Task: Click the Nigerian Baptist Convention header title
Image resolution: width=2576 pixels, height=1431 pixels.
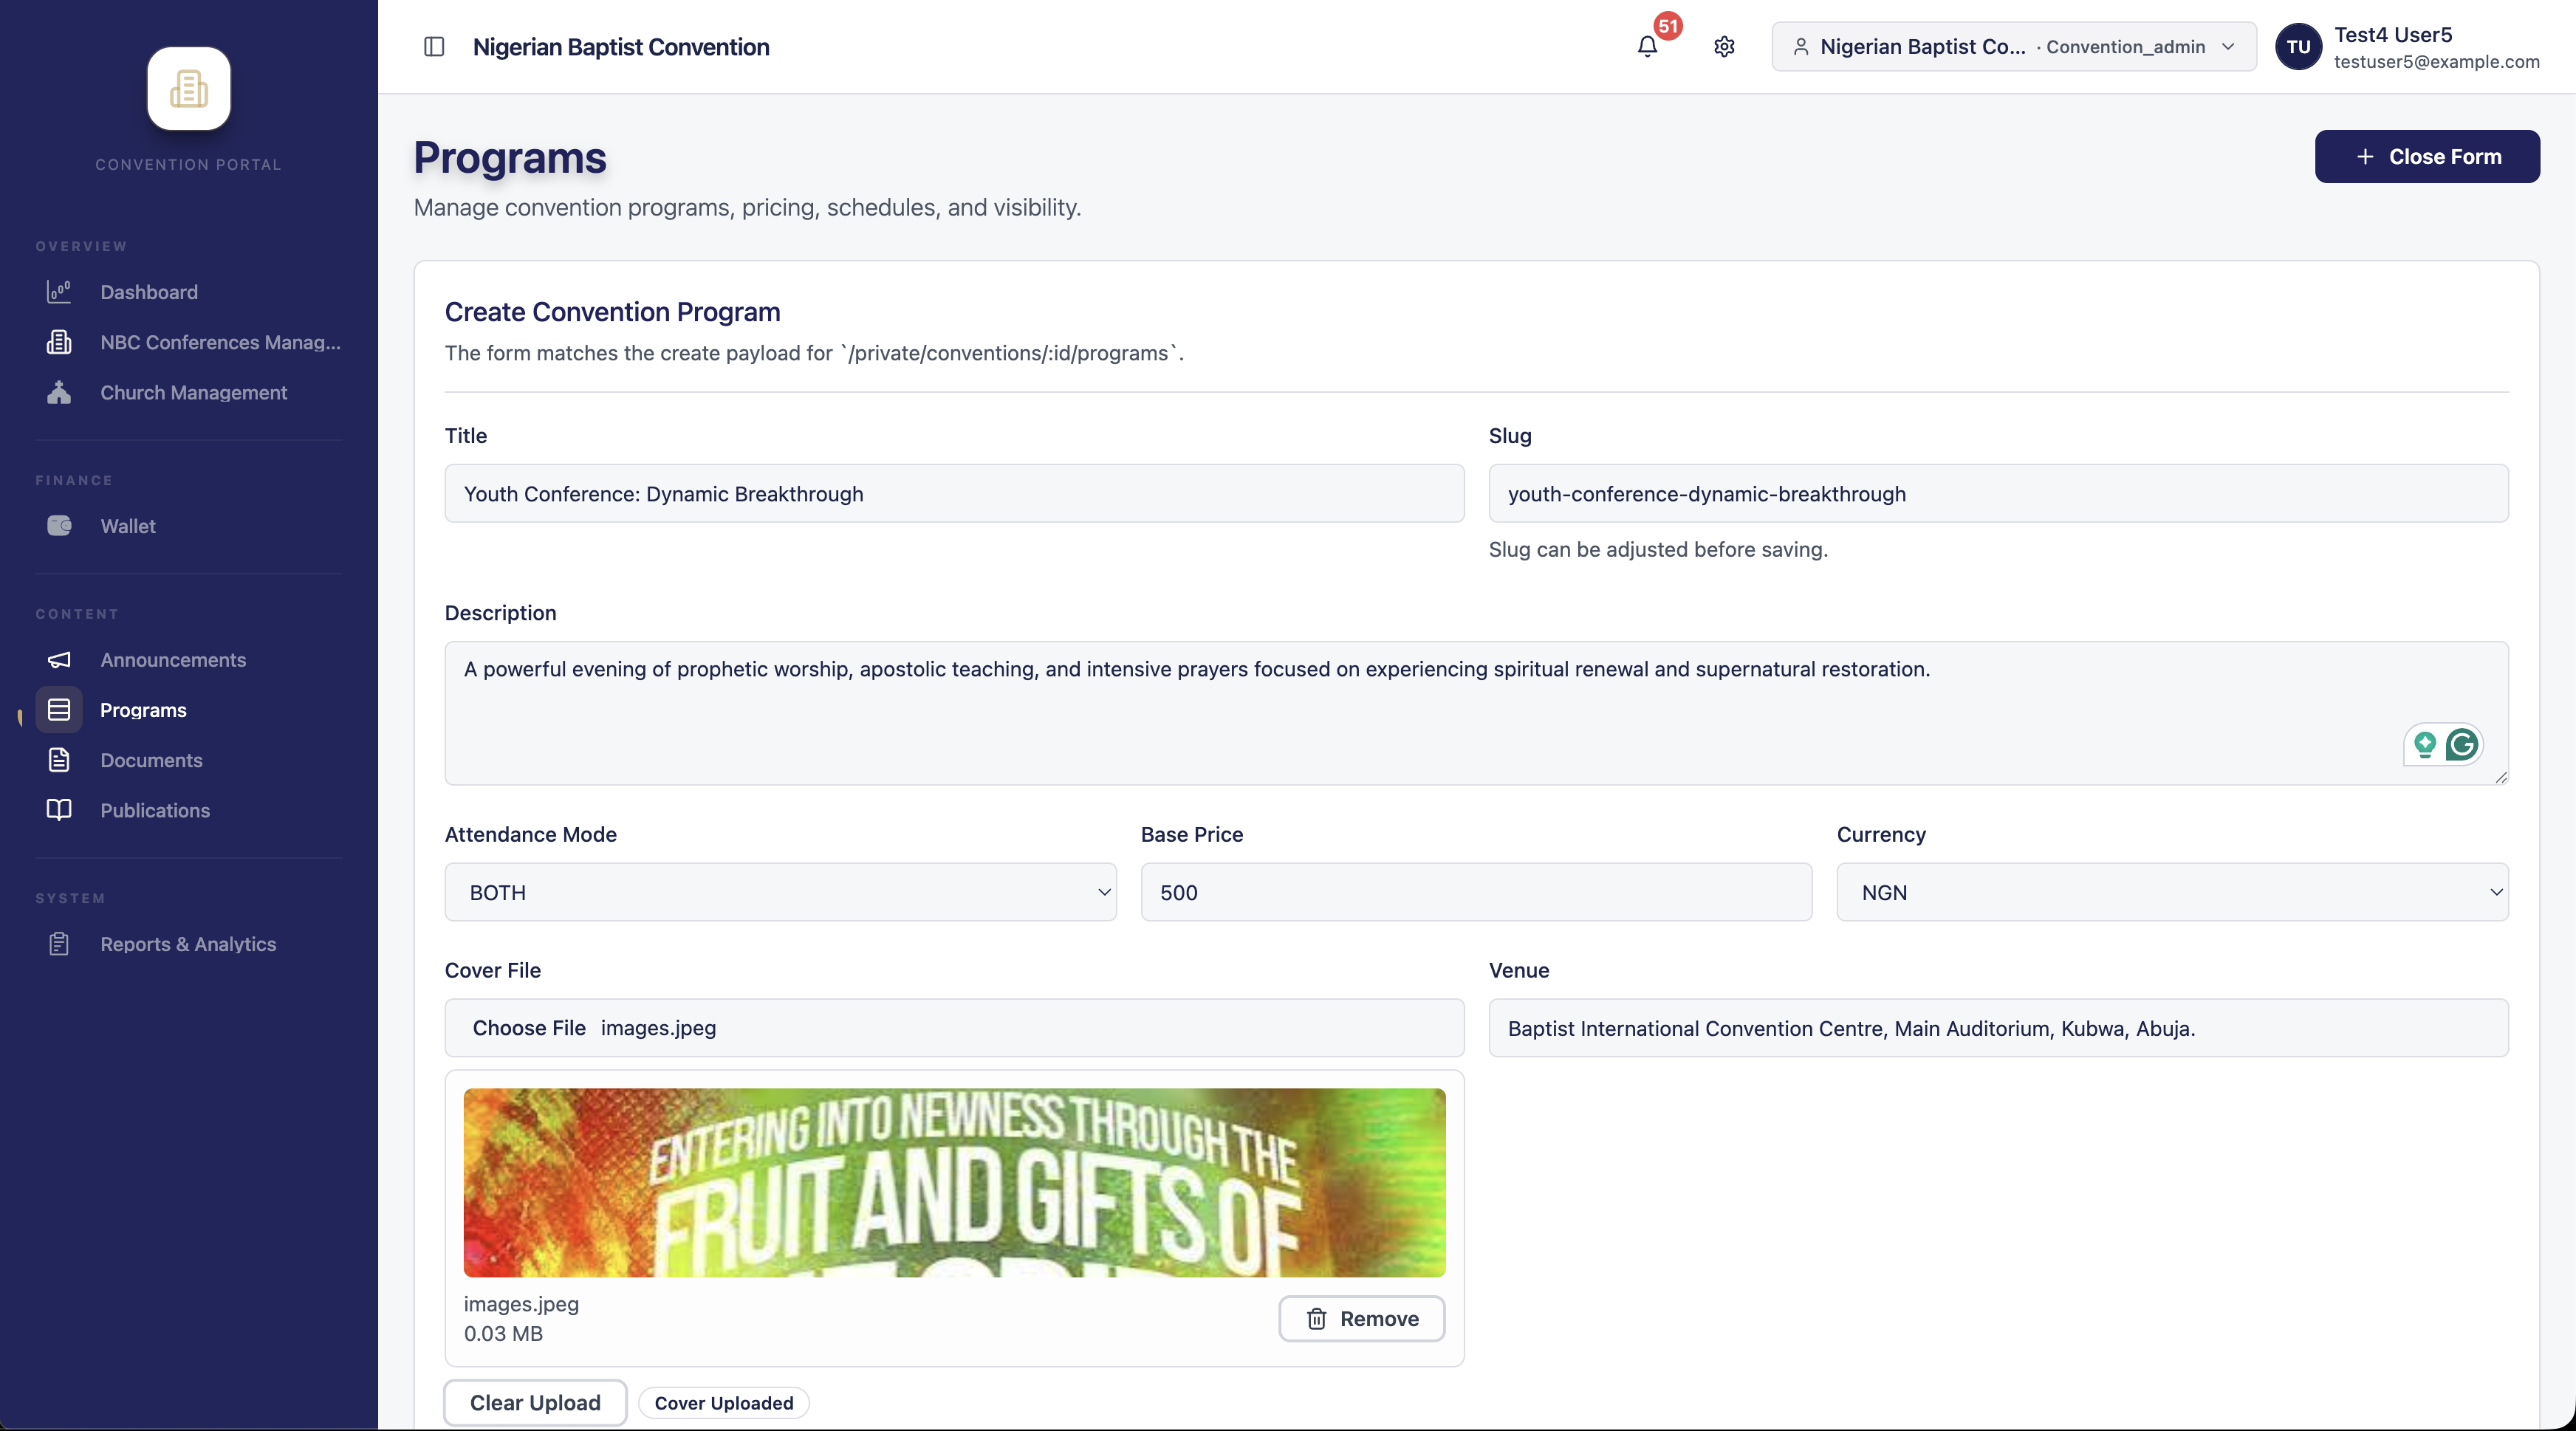Action: click(x=621, y=47)
